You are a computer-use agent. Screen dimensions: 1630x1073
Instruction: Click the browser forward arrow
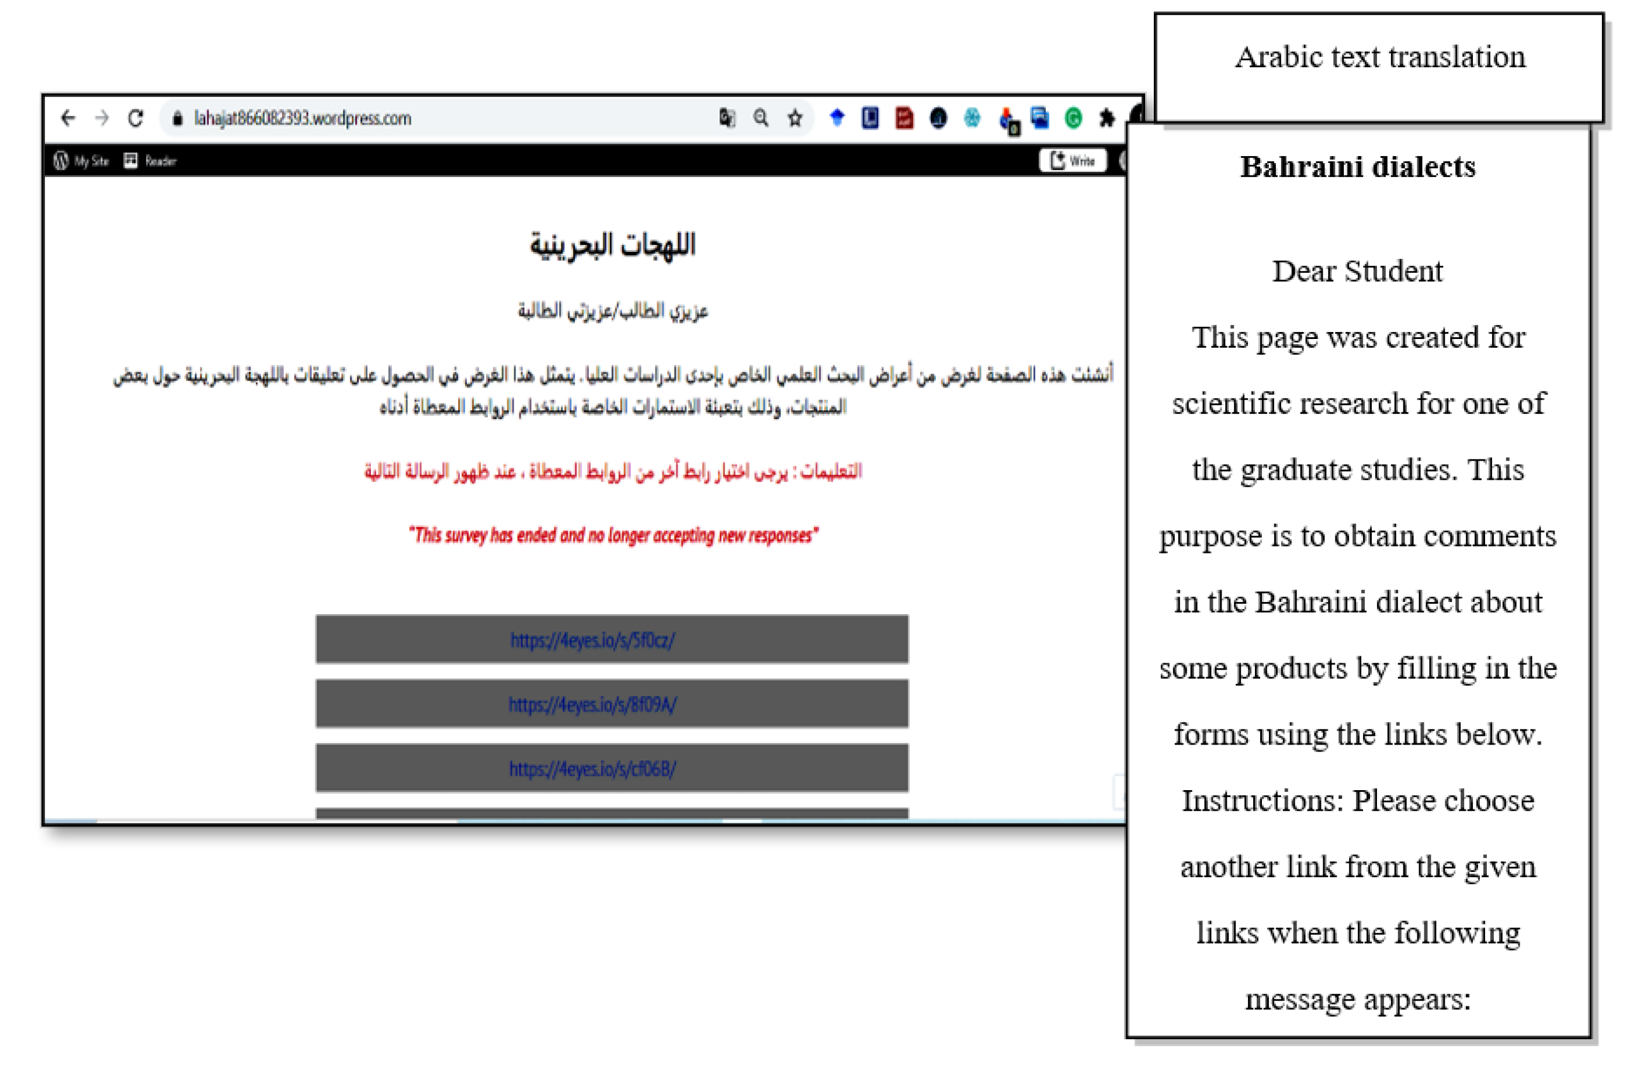102,119
